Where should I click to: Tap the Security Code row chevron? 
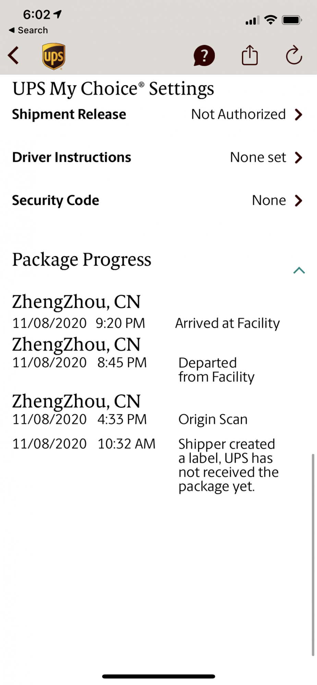(298, 201)
